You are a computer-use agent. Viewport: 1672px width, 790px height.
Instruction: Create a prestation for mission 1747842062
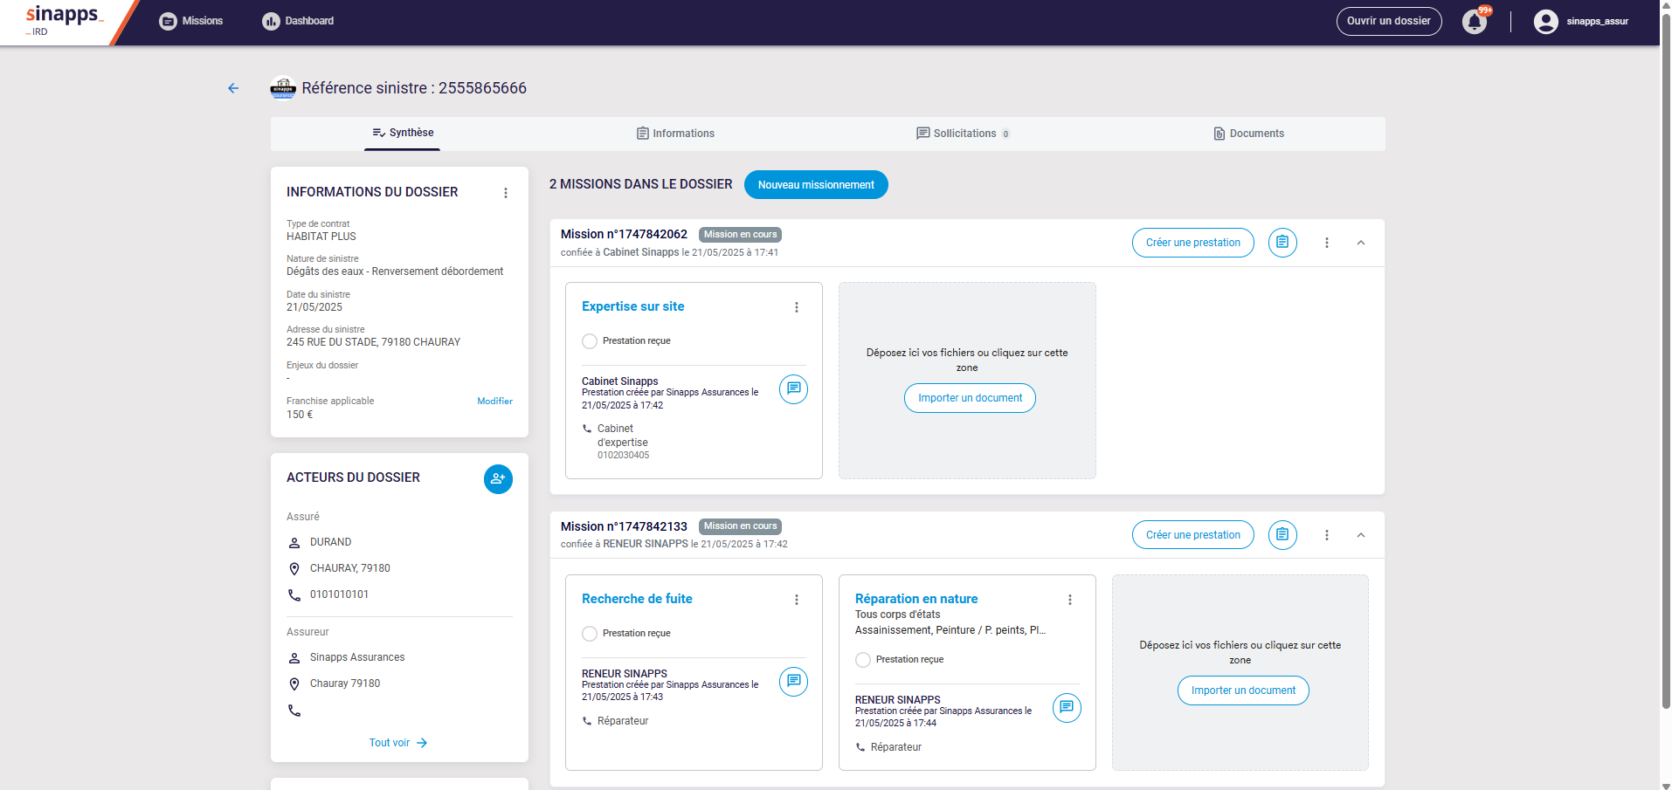click(x=1193, y=243)
